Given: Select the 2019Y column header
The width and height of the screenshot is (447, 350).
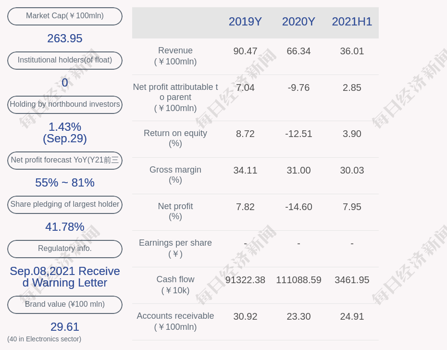Looking at the screenshot, I should coord(245,22).
